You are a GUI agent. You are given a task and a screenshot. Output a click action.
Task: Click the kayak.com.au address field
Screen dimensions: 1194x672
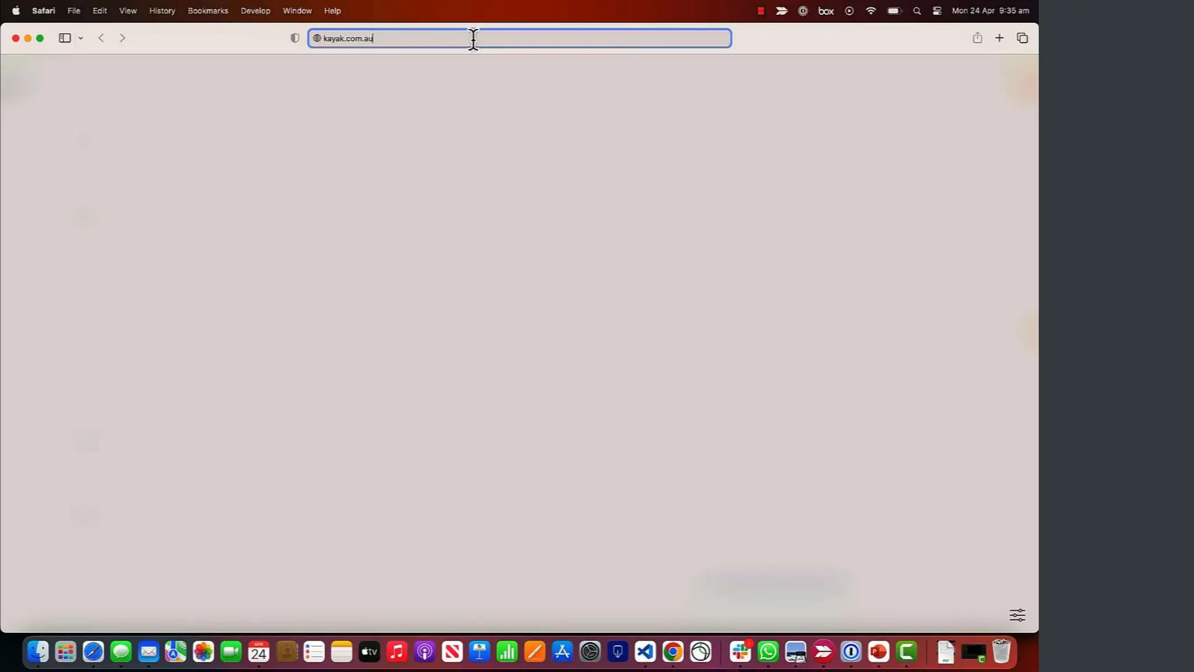(x=519, y=38)
